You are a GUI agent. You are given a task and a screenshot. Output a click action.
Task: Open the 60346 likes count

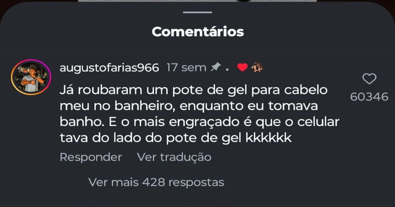tap(369, 97)
